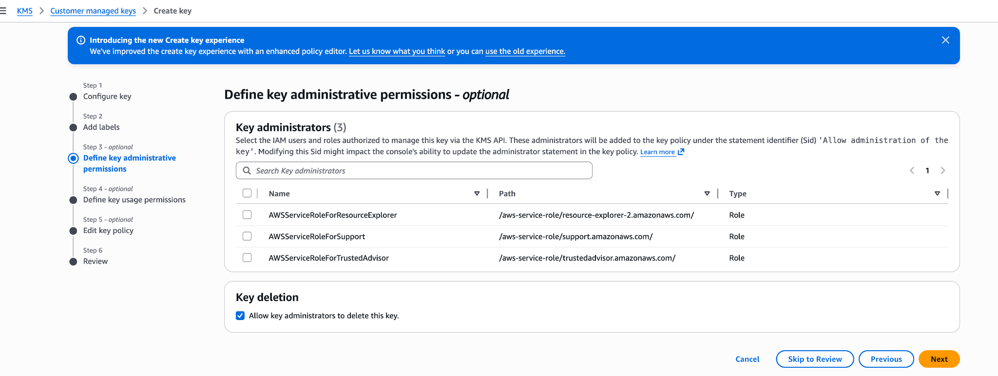The width and height of the screenshot is (998, 376).
Task: Select all key administrators checkbox
Action: 247,193
